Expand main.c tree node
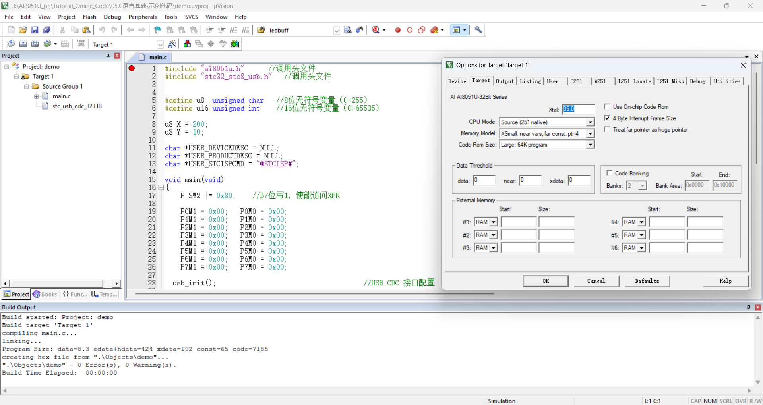763x405 pixels. 37,96
